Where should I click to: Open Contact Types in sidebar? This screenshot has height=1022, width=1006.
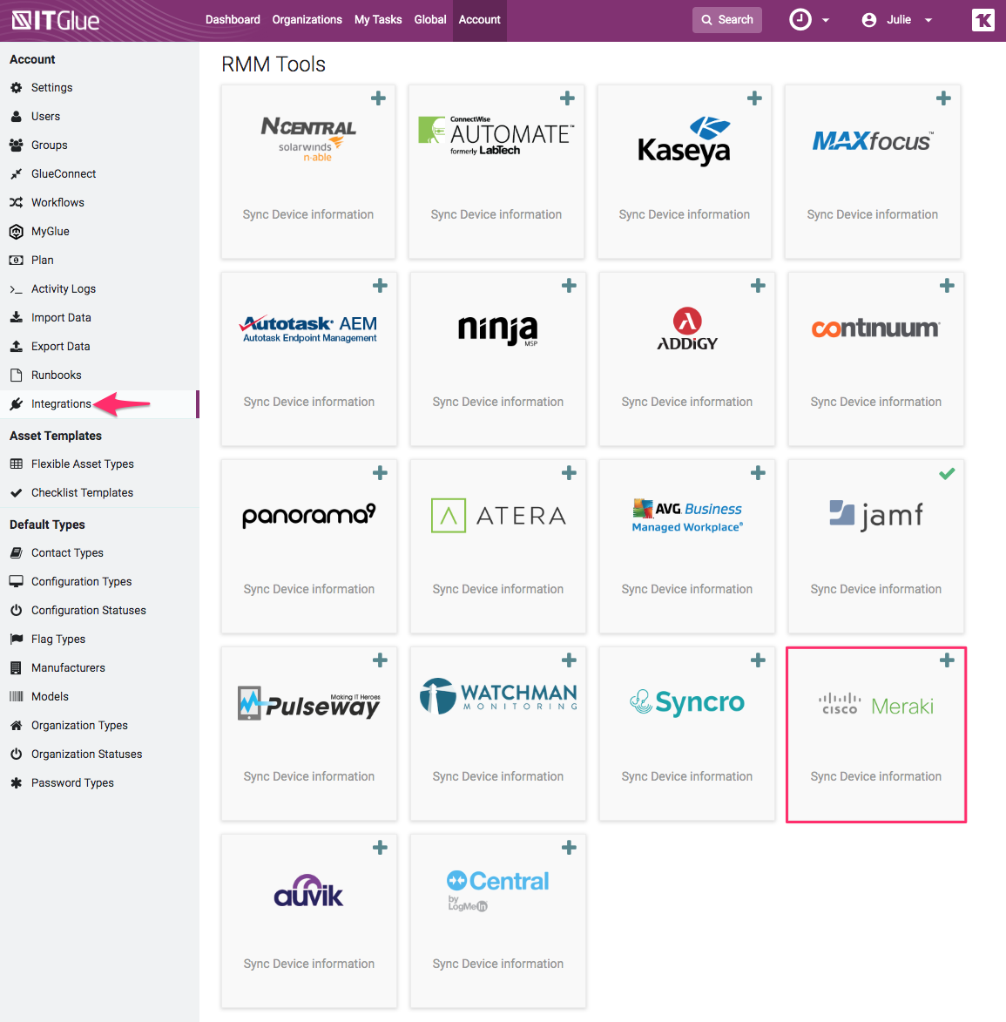tap(67, 552)
